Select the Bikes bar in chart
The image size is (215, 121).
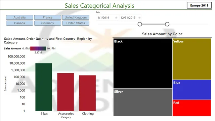tap(44, 87)
